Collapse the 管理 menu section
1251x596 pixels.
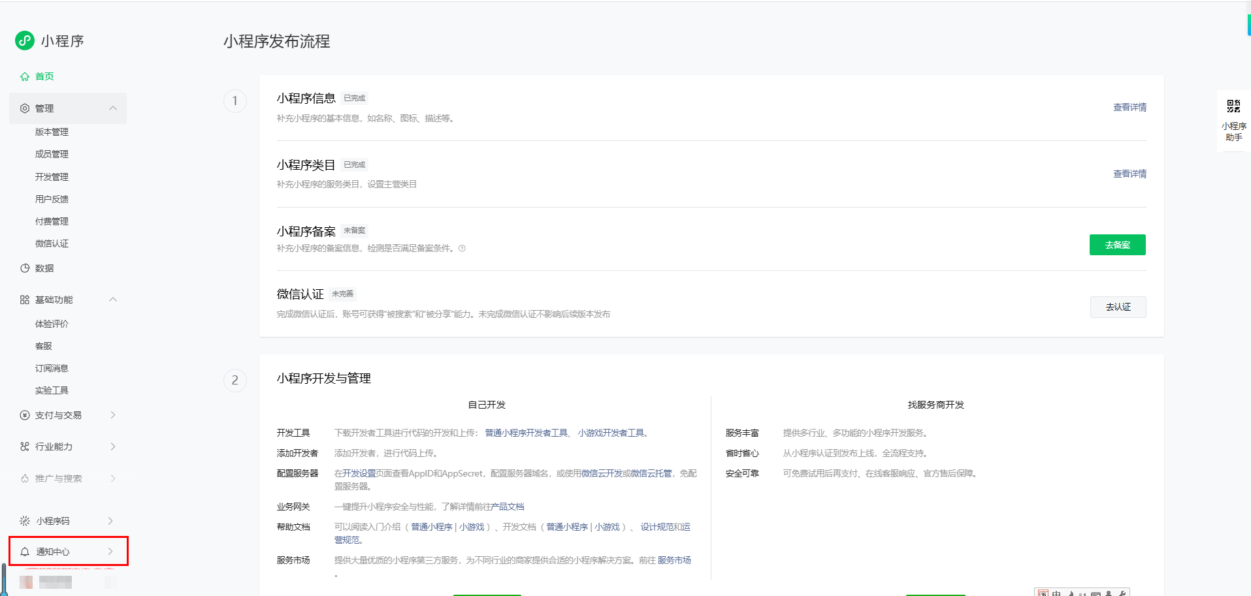(x=113, y=108)
